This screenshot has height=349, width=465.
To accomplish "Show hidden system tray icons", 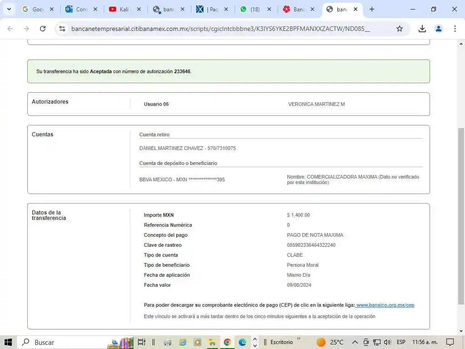I will [355, 342].
